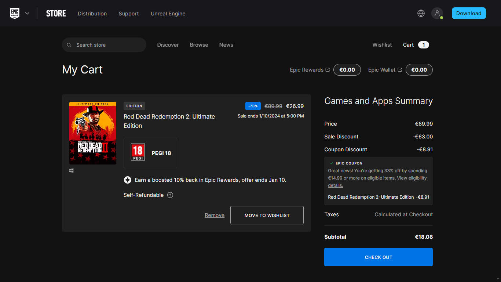Click the CHECK OUT button
This screenshot has height=282, width=501.
pos(379,257)
